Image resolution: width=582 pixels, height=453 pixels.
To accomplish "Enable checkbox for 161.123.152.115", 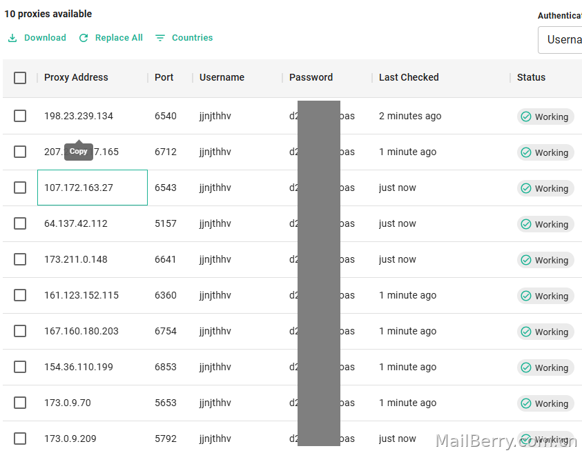I will (x=20, y=295).
